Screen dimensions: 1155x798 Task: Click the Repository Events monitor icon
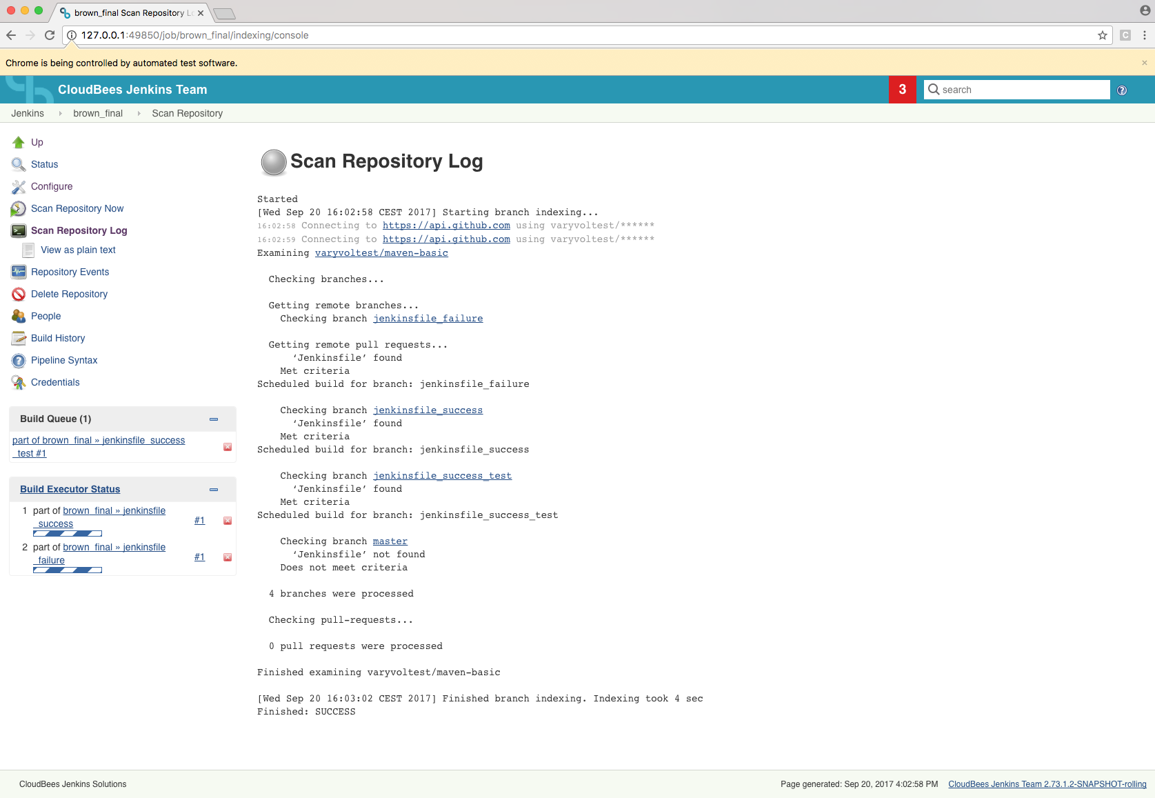(x=19, y=272)
